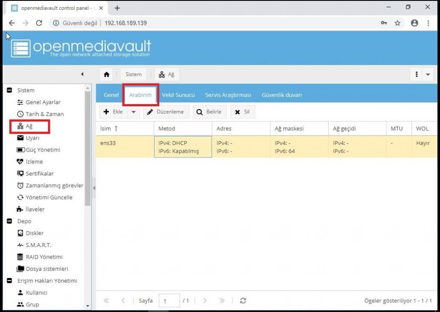Open a new browser tab with the plus button
440x312 pixels.
click(117, 8)
